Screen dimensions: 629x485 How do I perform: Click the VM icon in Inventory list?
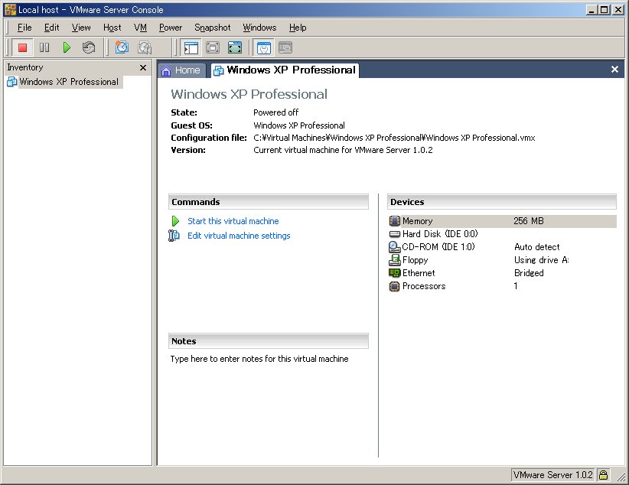pos(12,82)
